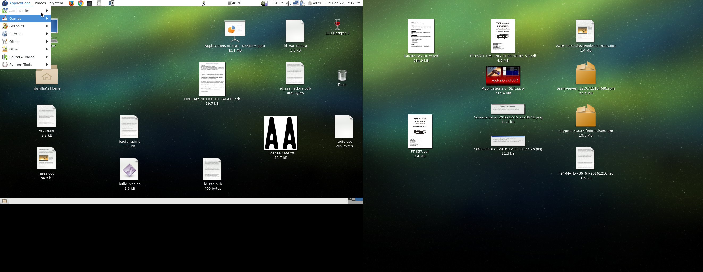Launch Google Chrome from the top panel
703x272 pixels.
point(81,3)
